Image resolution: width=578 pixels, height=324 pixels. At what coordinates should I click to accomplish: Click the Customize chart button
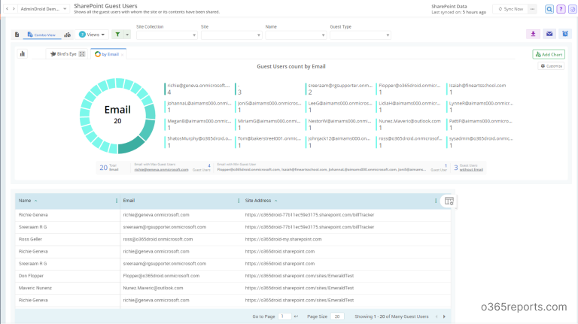point(551,66)
